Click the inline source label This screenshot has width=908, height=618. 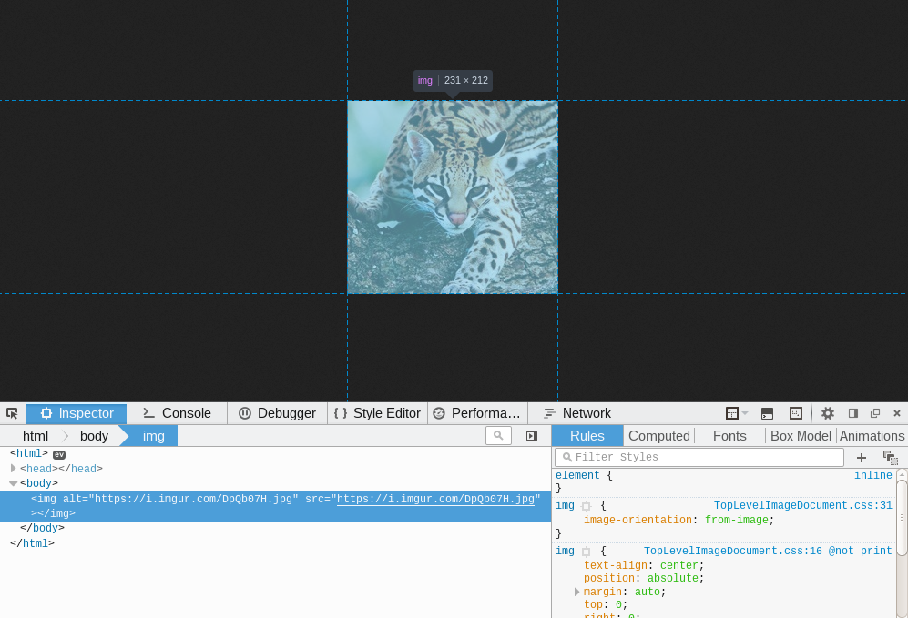coord(873,475)
